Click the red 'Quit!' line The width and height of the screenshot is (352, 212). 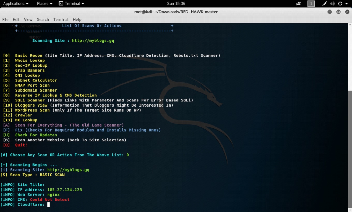[15, 145]
